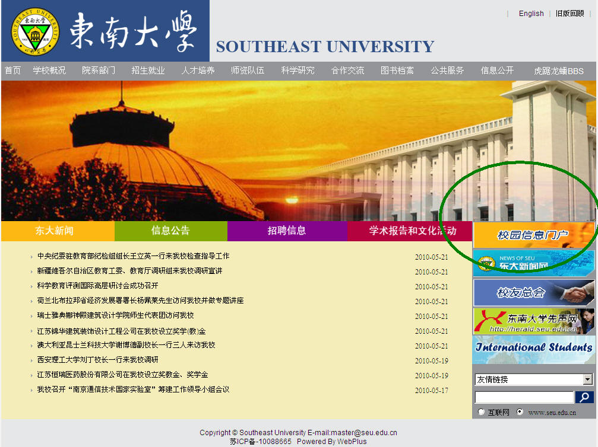Click the Southeast University emblem logo

(x=35, y=30)
